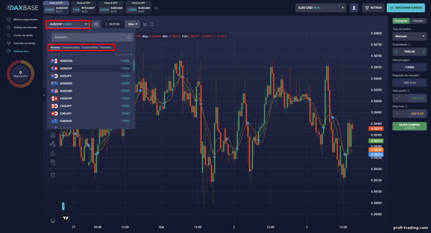Click the asset list scrollbar
431x233 pixels.
coord(134,65)
